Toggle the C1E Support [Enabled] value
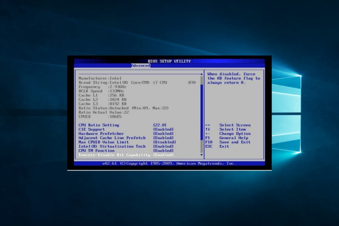 coord(163,129)
